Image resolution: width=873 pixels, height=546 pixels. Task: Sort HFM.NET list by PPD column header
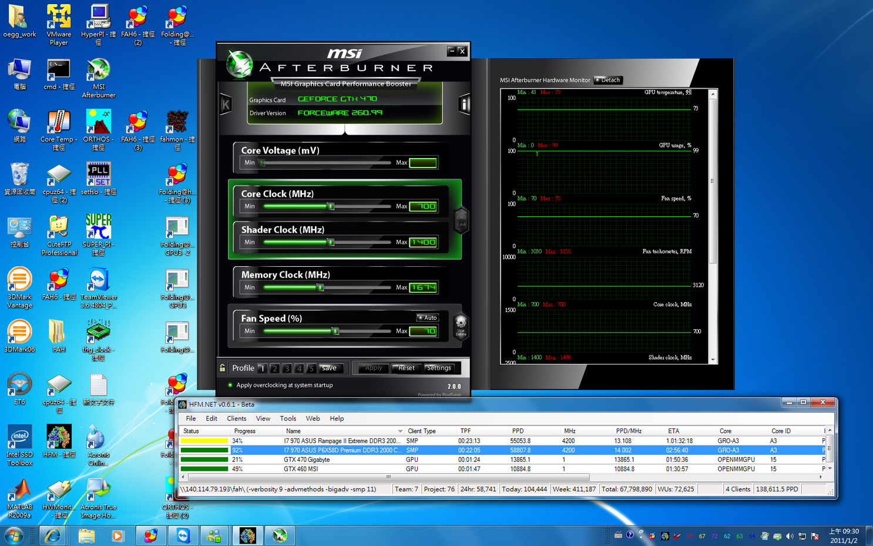point(533,431)
